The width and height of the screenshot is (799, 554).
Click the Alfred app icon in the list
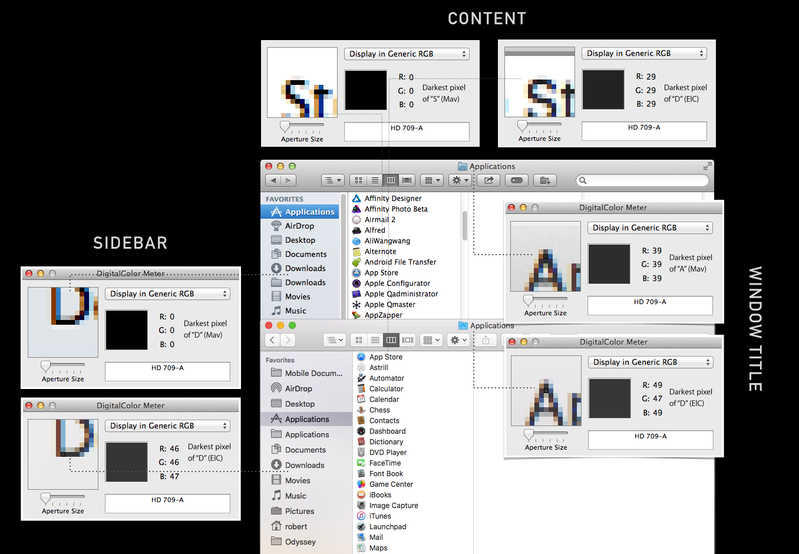[x=356, y=230]
